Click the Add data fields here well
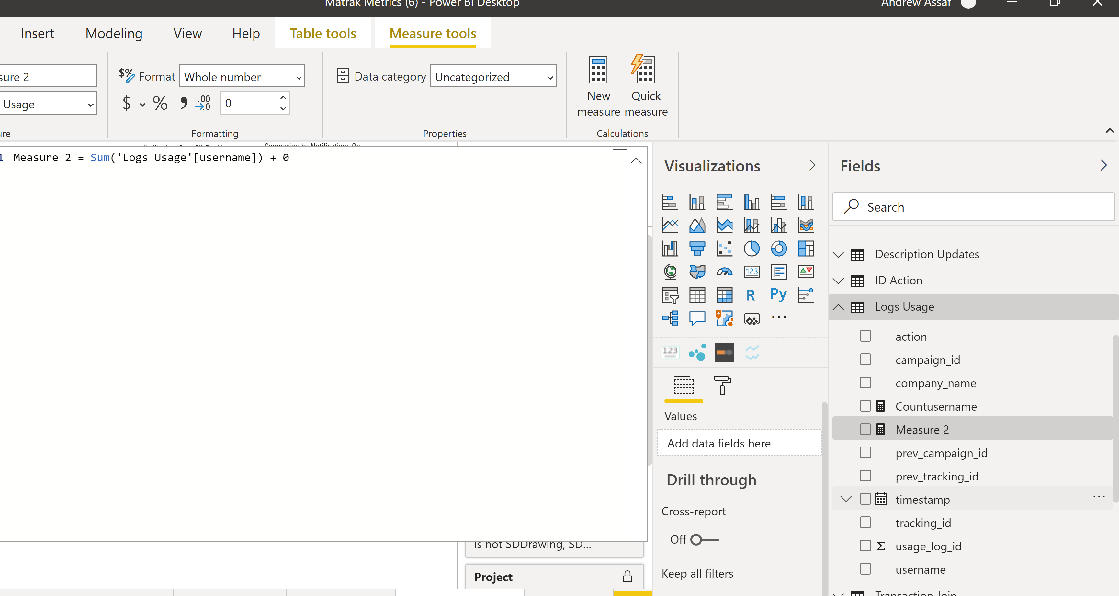 tap(739, 443)
